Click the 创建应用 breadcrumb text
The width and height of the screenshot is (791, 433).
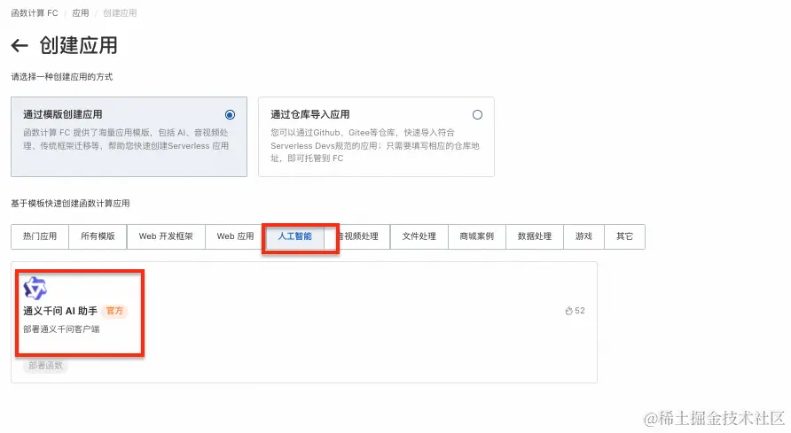point(120,13)
